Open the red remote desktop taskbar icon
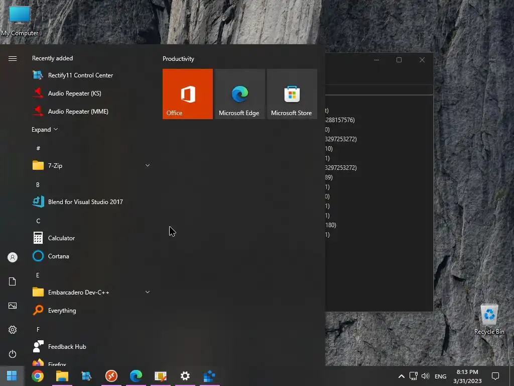The width and height of the screenshot is (514, 386). coord(111,376)
